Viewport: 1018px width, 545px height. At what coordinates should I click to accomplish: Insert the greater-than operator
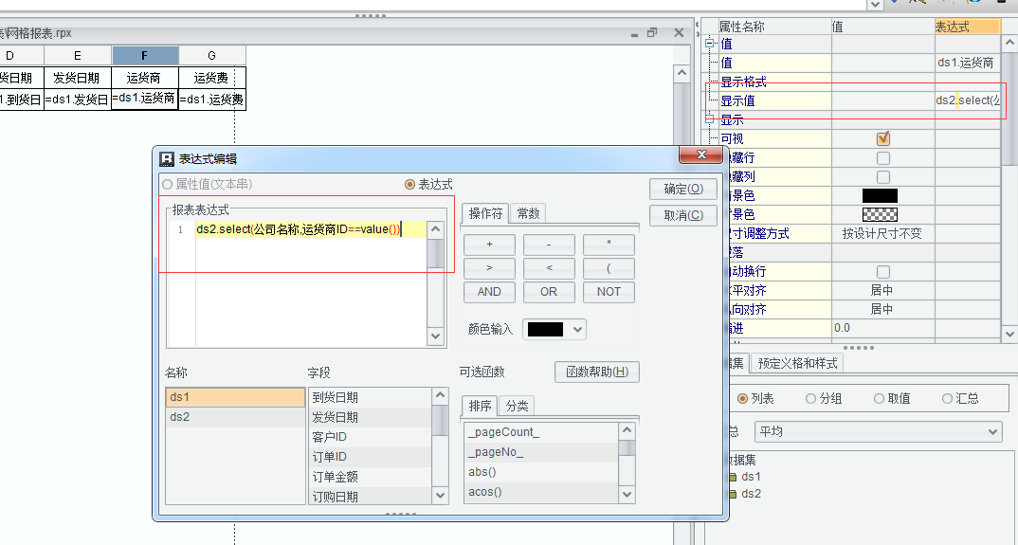coord(489,268)
